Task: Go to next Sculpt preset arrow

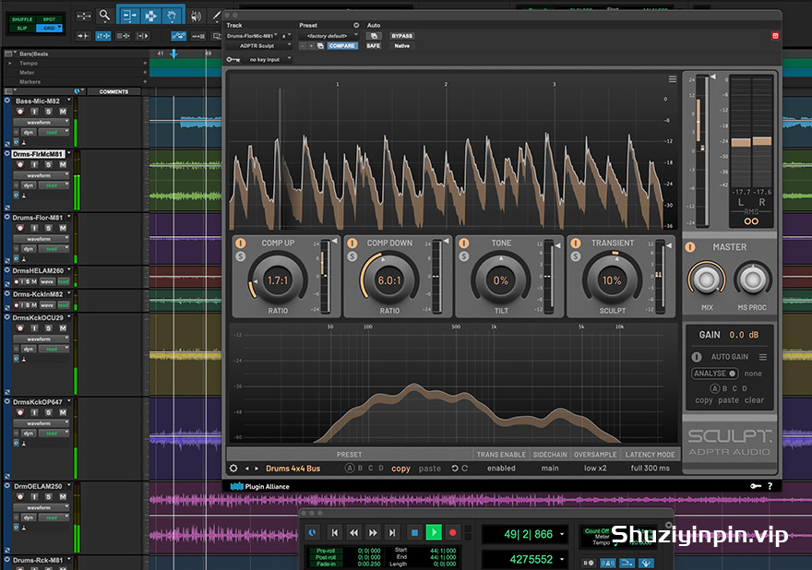Action: [257, 469]
